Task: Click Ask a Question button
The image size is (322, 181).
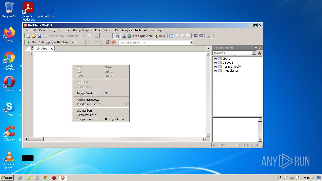Action: tap(140, 36)
